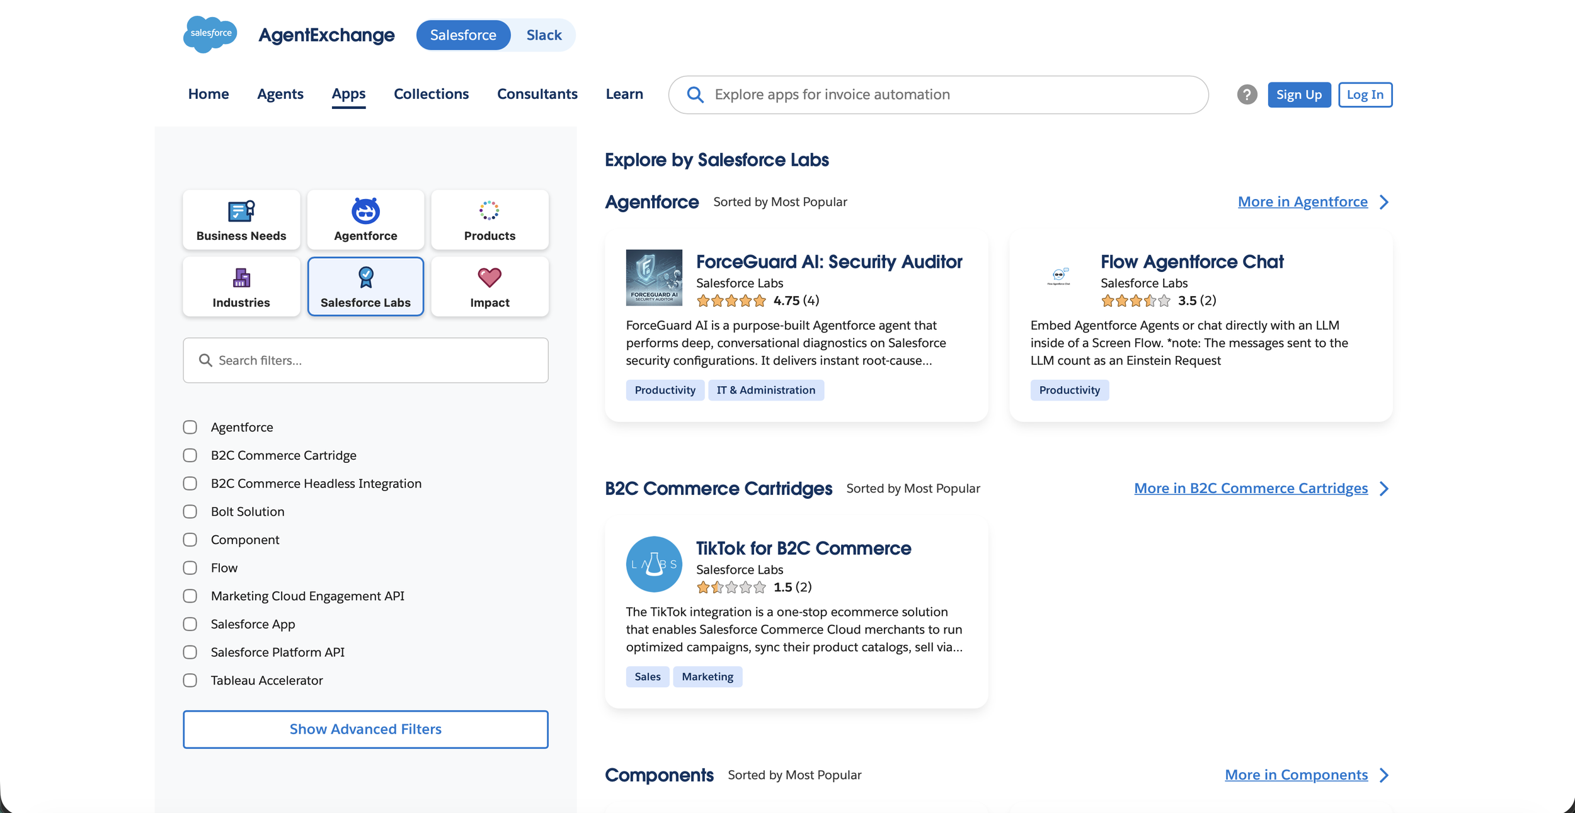Click the chevron next to More in B2C Commerce Cartridges
Image resolution: width=1575 pixels, height=813 pixels.
point(1383,489)
